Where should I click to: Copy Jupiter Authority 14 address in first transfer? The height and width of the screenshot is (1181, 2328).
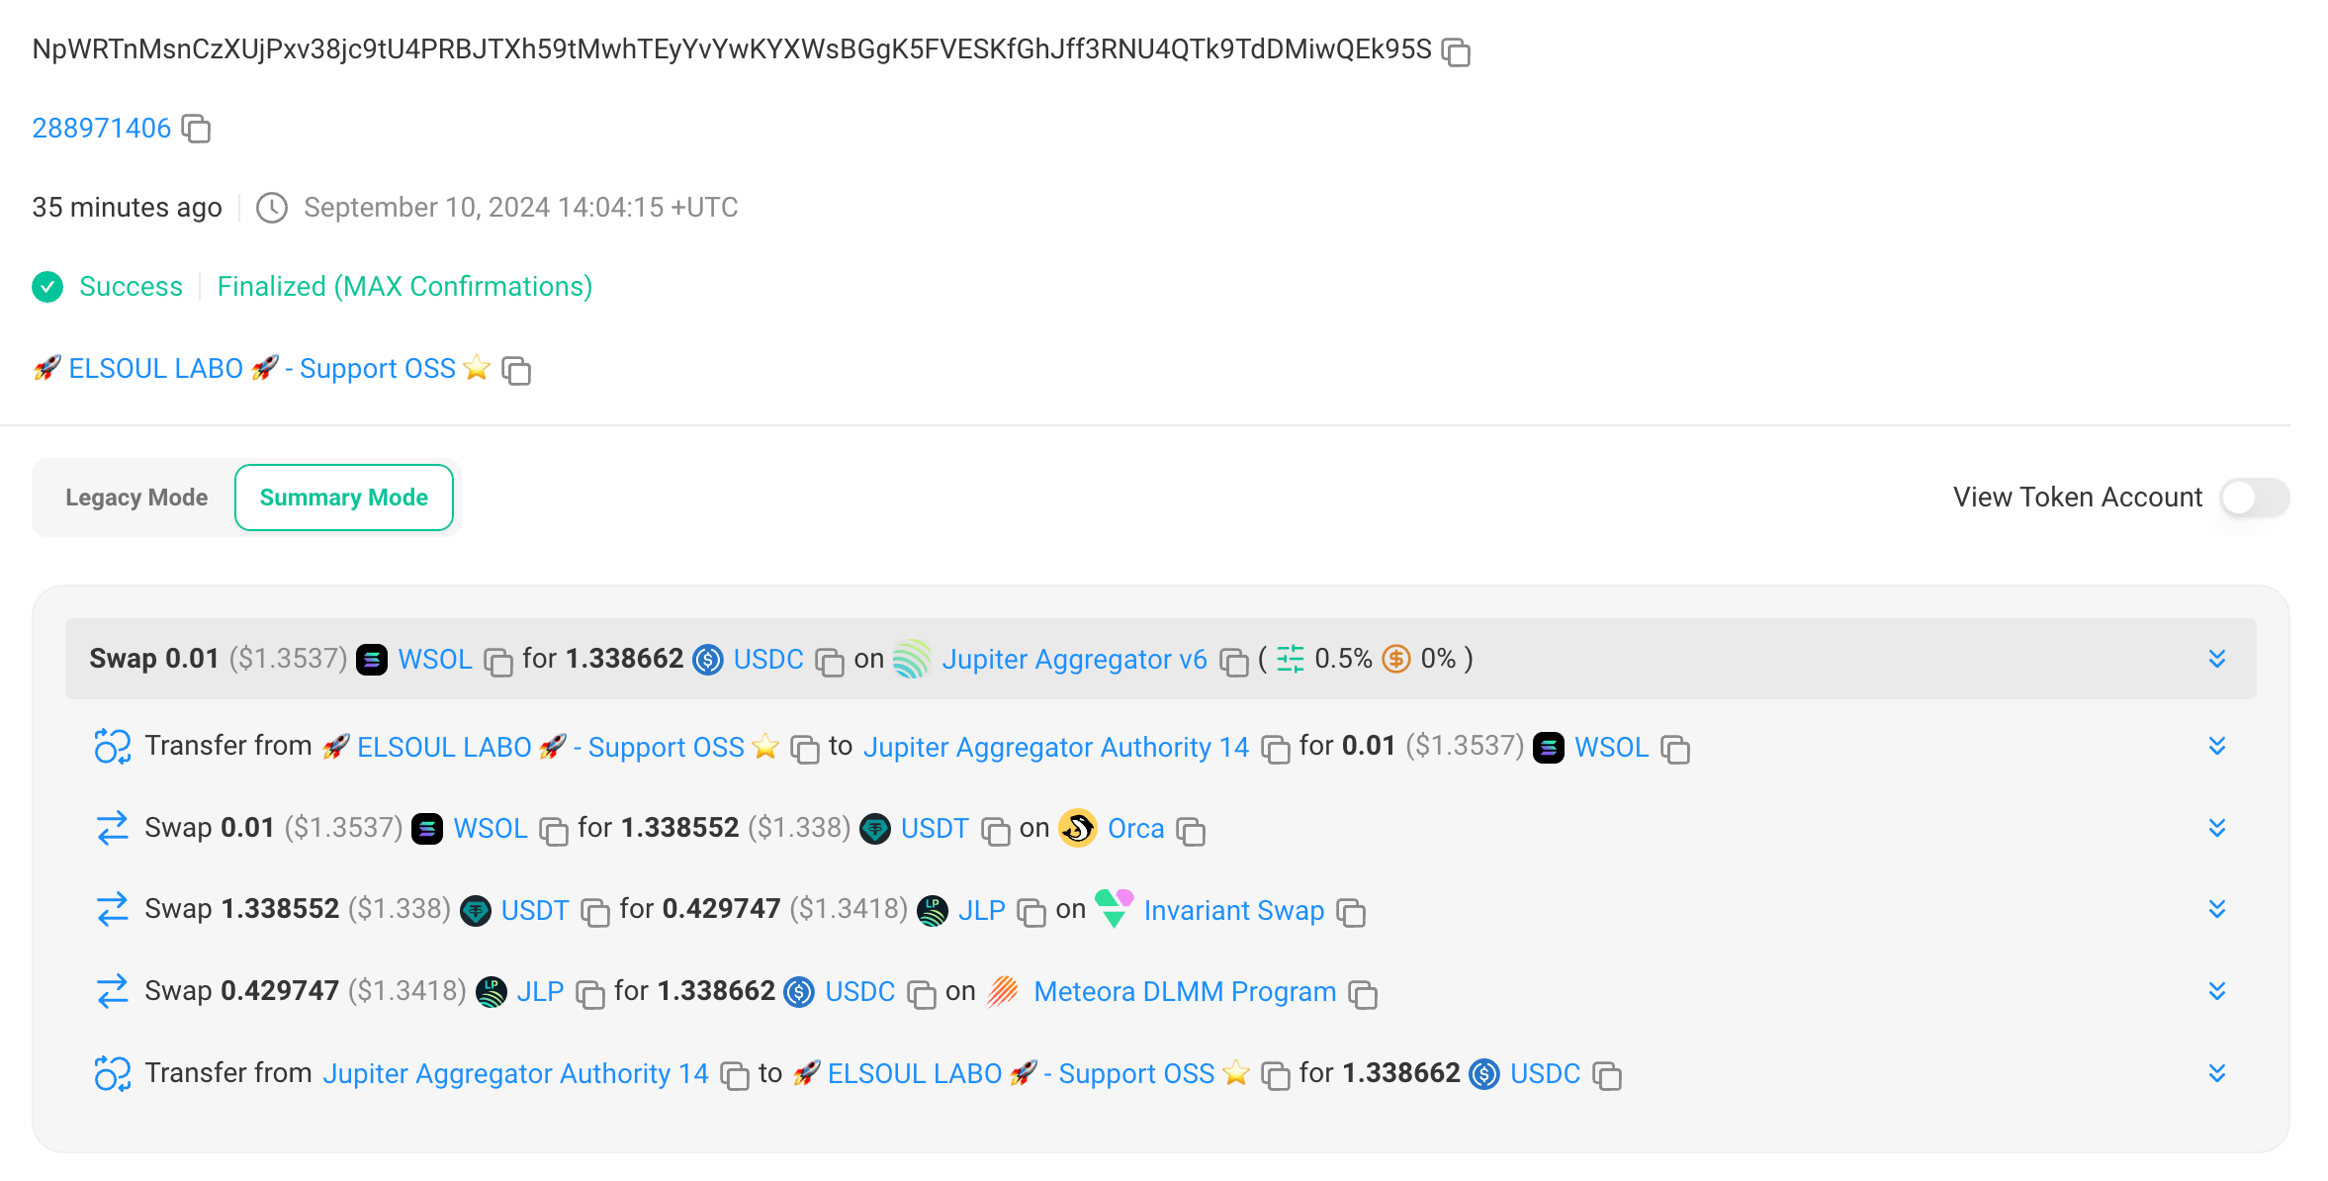coord(1276,750)
